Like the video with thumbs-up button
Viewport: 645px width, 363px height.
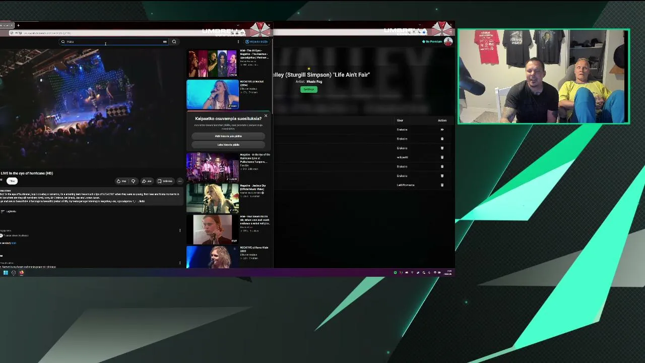(121, 181)
